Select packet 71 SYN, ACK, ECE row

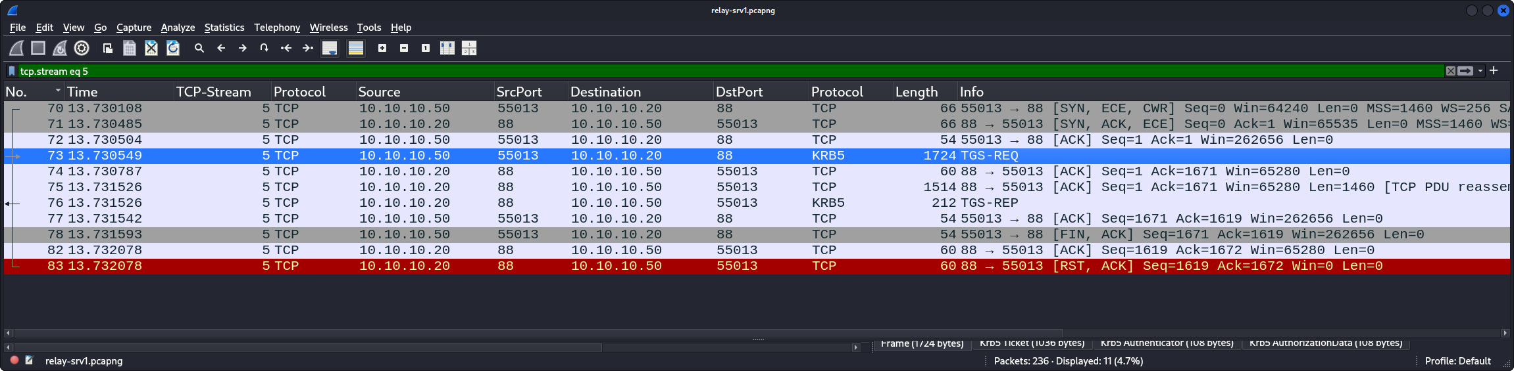coord(757,124)
